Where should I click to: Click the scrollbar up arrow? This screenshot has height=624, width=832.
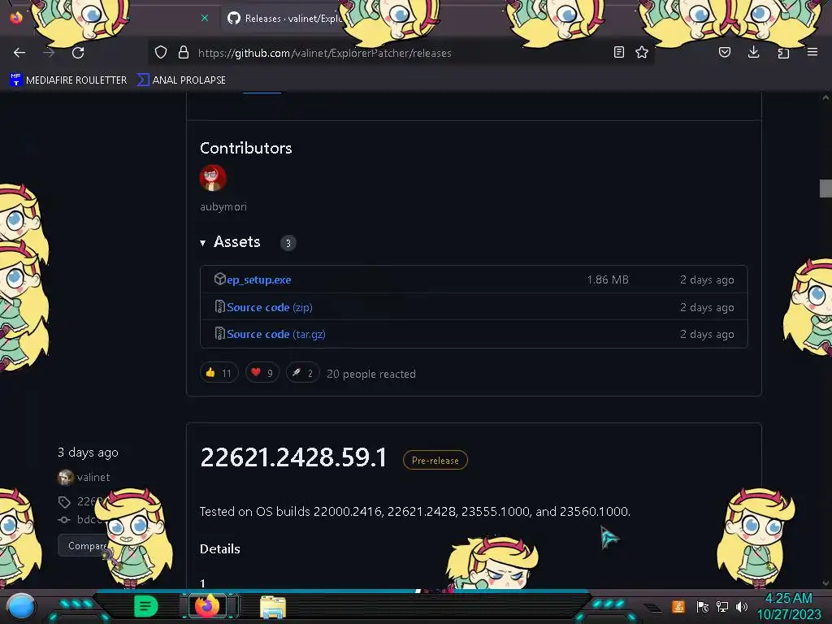(x=825, y=97)
